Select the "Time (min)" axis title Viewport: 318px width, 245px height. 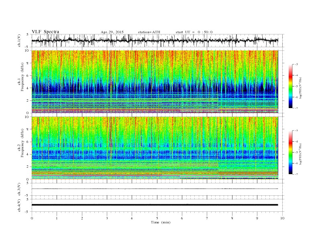click(161, 222)
